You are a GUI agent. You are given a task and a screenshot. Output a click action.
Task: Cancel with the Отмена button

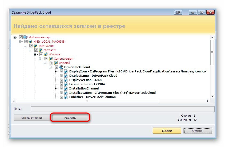coord(198,131)
